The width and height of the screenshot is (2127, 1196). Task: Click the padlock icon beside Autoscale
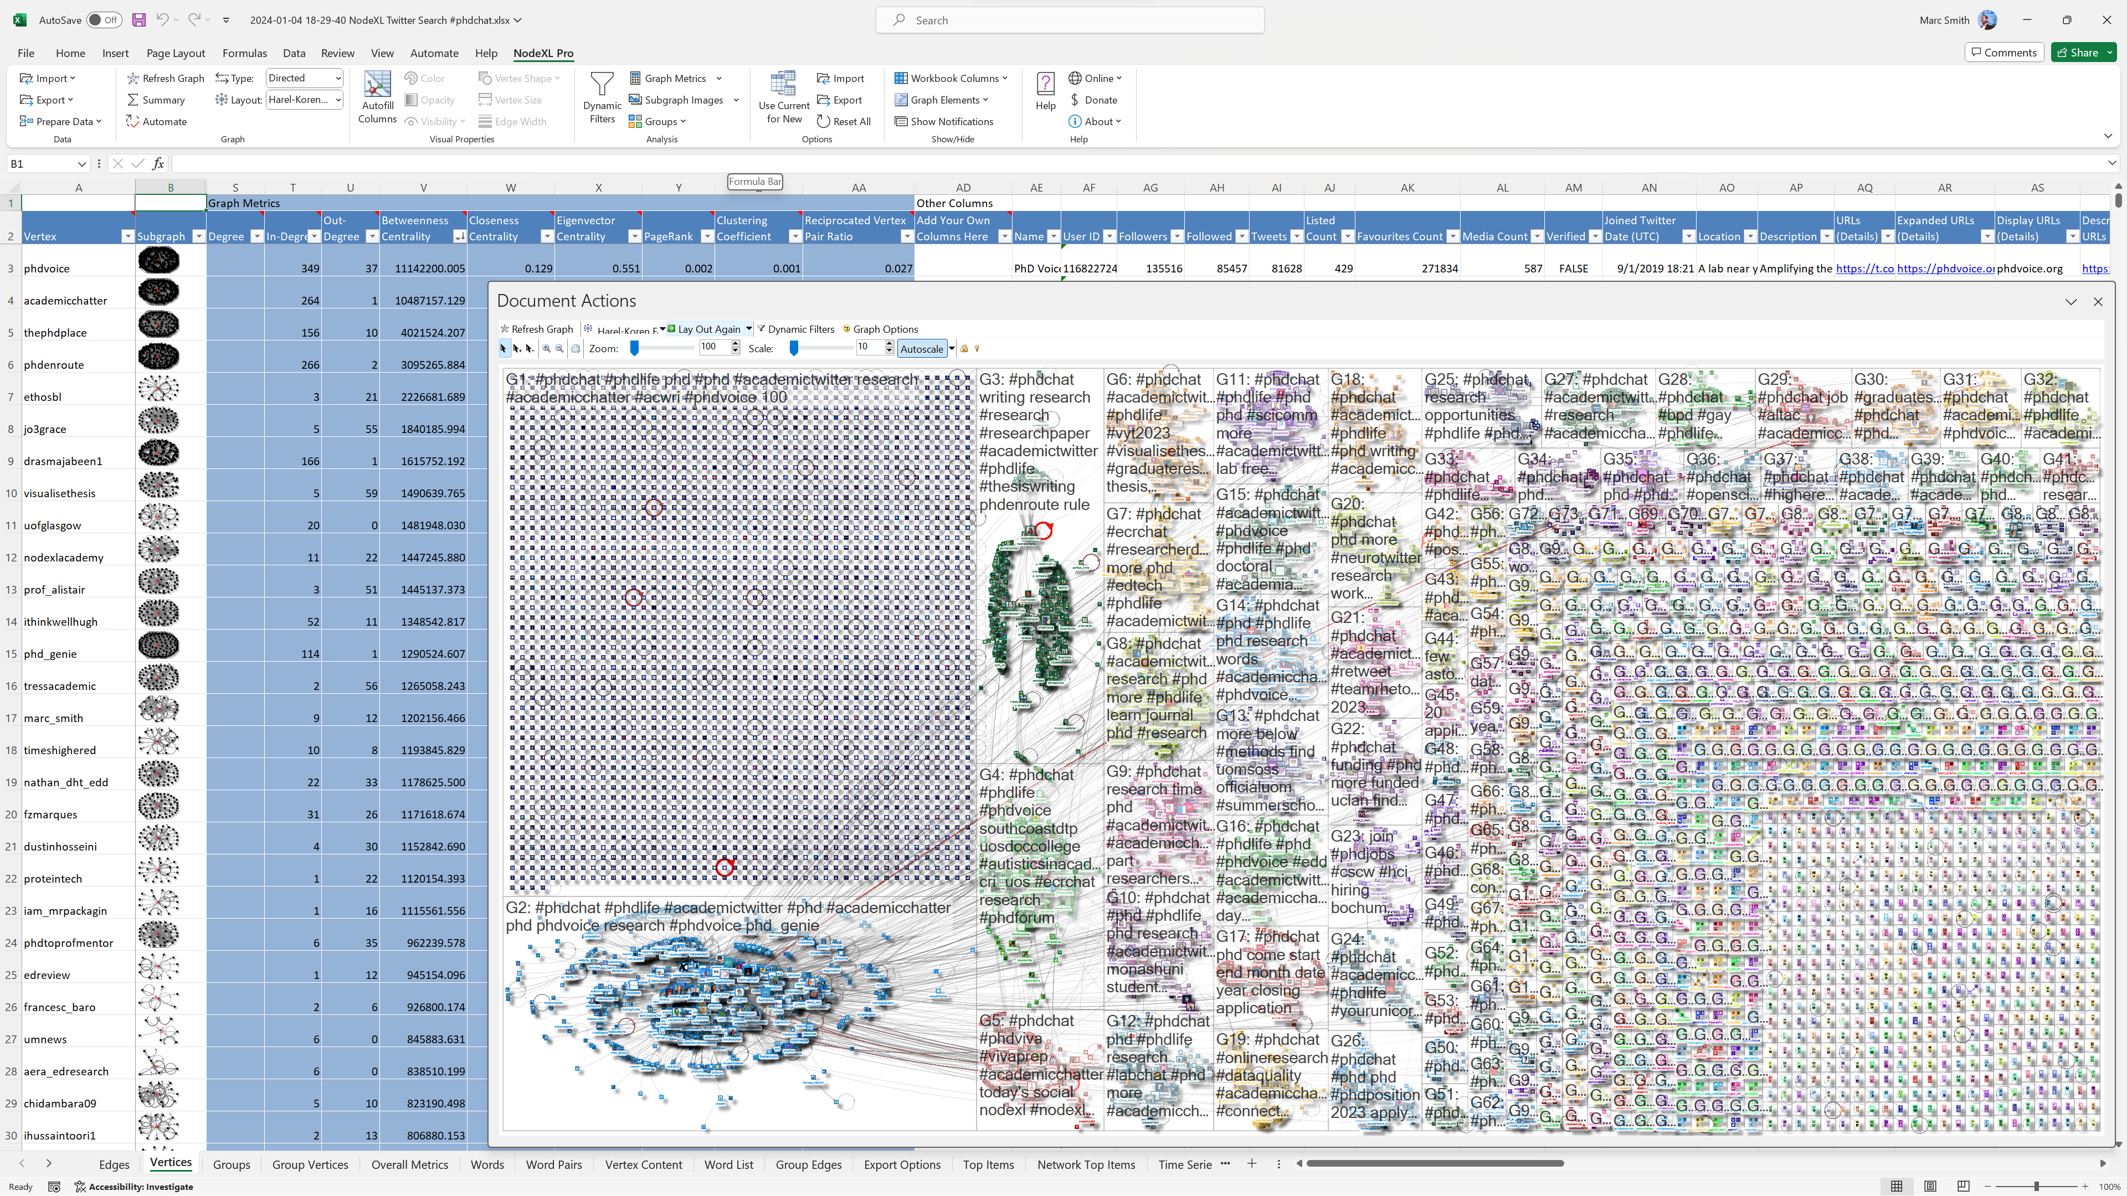click(964, 348)
